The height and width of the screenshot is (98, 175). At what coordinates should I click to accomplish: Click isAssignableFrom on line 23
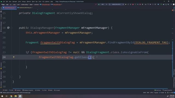[134, 52]
